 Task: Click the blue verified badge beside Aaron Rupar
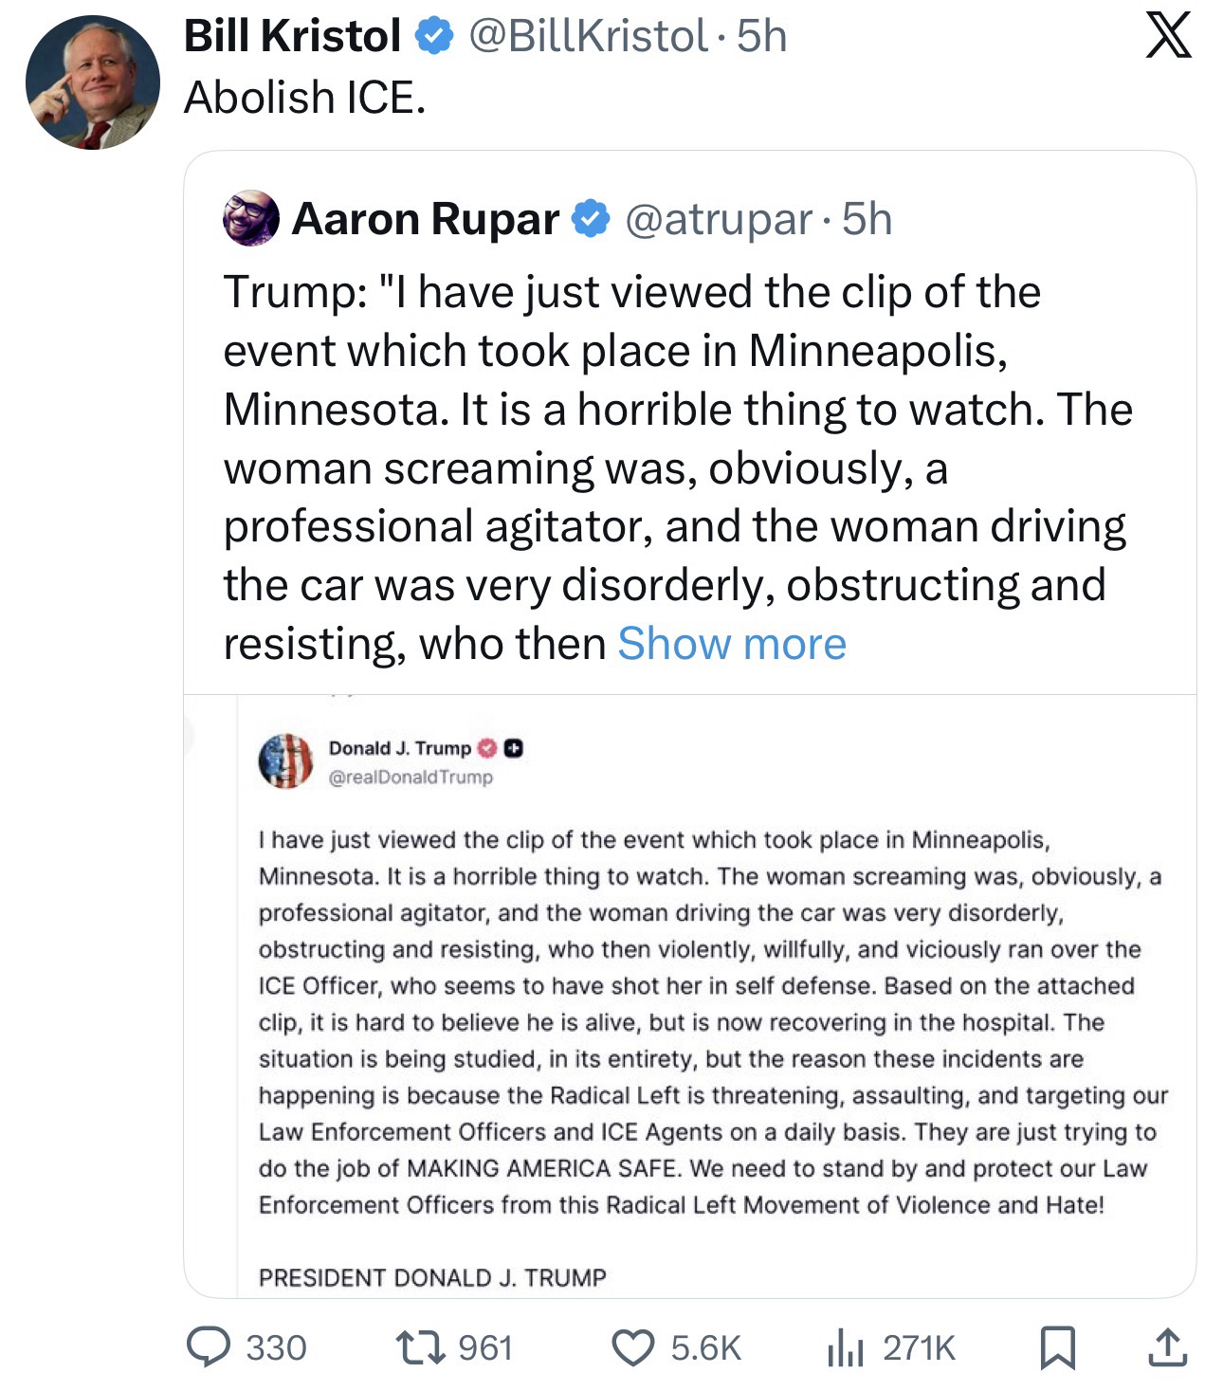pos(592,219)
